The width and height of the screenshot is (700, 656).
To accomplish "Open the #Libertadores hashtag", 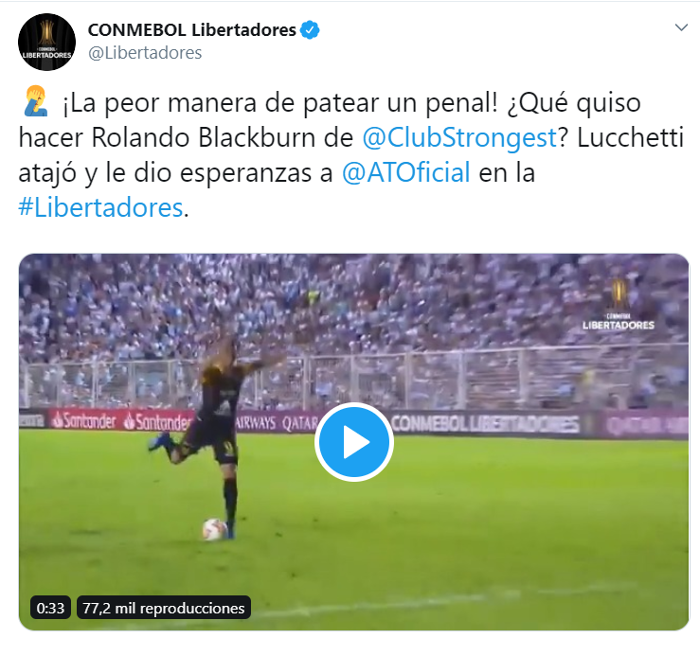I will click(101, 207).
